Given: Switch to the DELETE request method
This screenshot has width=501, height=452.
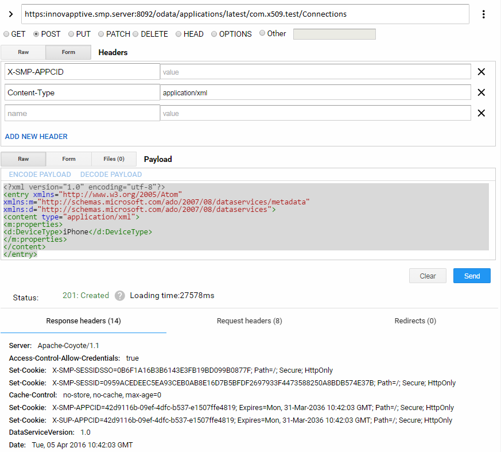Looking at the screenshot, I should click(135, 34).
